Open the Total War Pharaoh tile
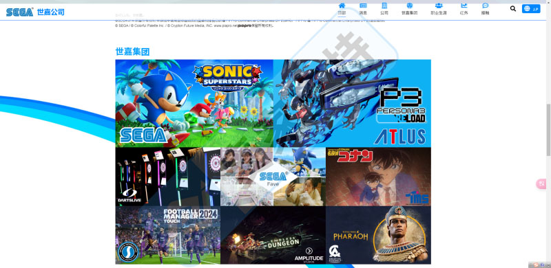This screenshot has height=268, width=551. point(378,235)
